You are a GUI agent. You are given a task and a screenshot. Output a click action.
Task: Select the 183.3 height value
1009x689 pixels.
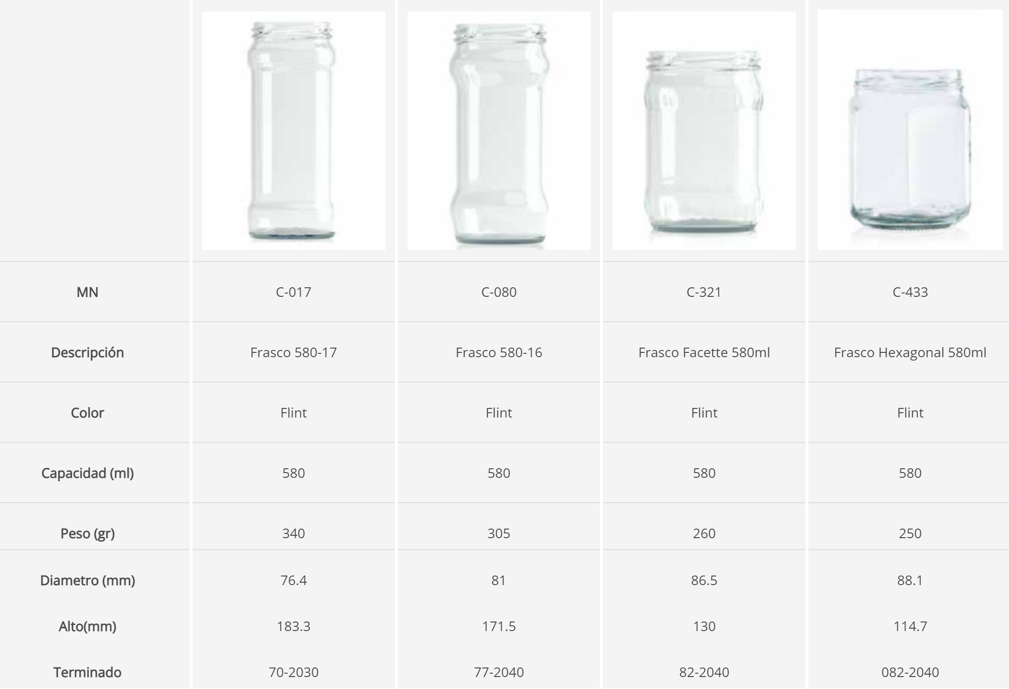pos(293,626)
